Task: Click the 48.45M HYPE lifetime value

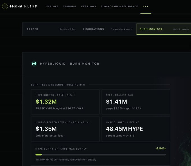Action: [x=124, y=129]
